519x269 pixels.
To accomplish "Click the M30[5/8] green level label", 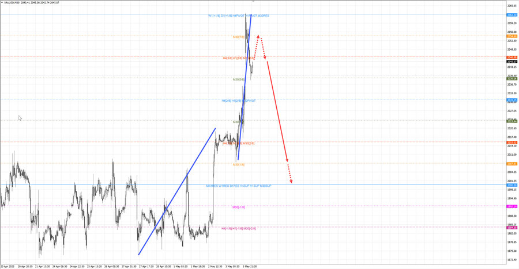I will [x=239, y=79].
